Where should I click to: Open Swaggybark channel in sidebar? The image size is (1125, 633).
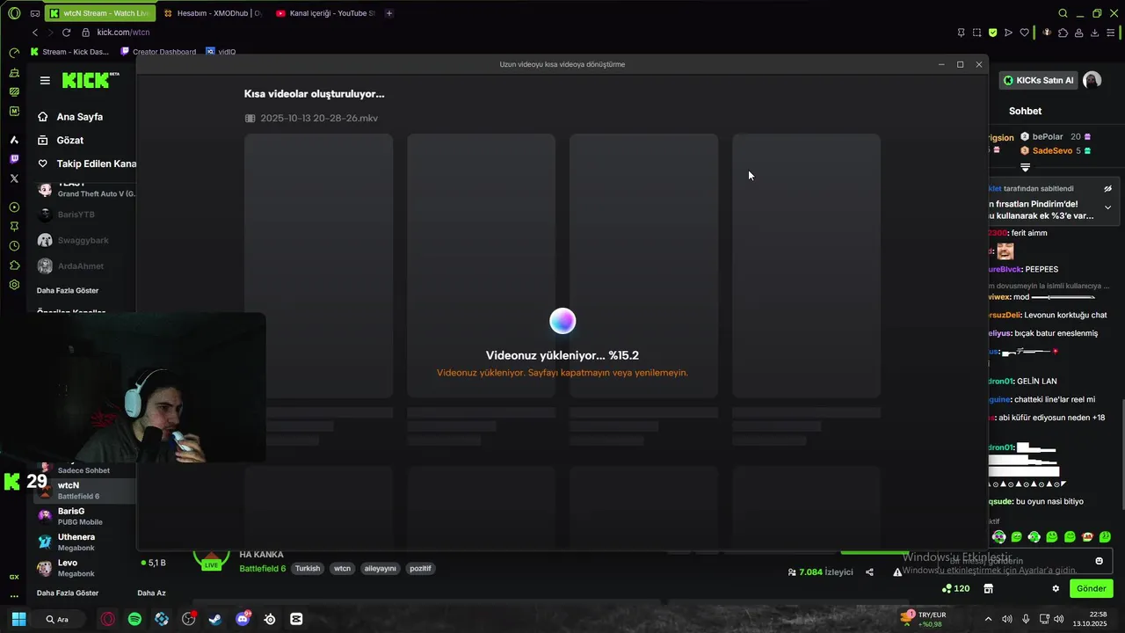(x=84, y=240)
